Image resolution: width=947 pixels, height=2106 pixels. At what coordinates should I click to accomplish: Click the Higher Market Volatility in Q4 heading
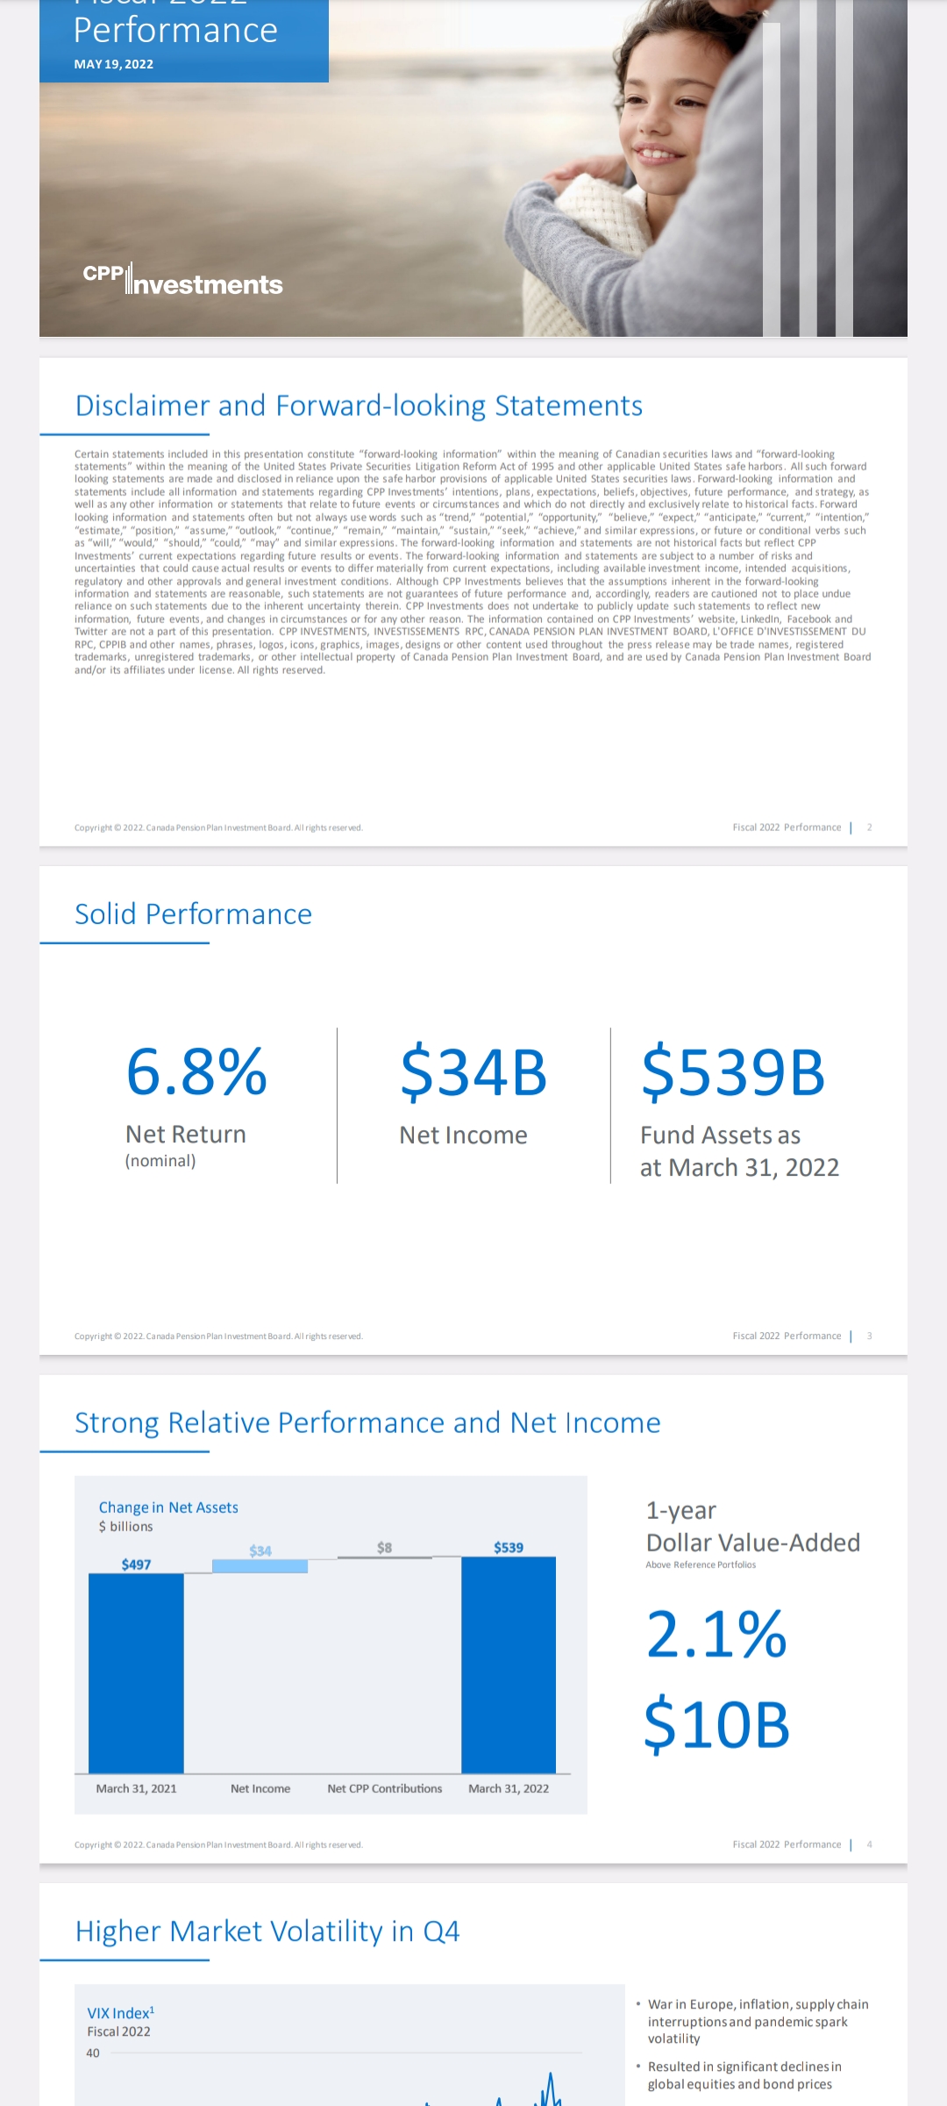coord(267,1931)
